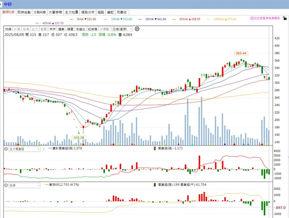Toggle the 紅綠燈 overlay button
The width and height of the screenshot is (289, 218).
pos(93,29)
